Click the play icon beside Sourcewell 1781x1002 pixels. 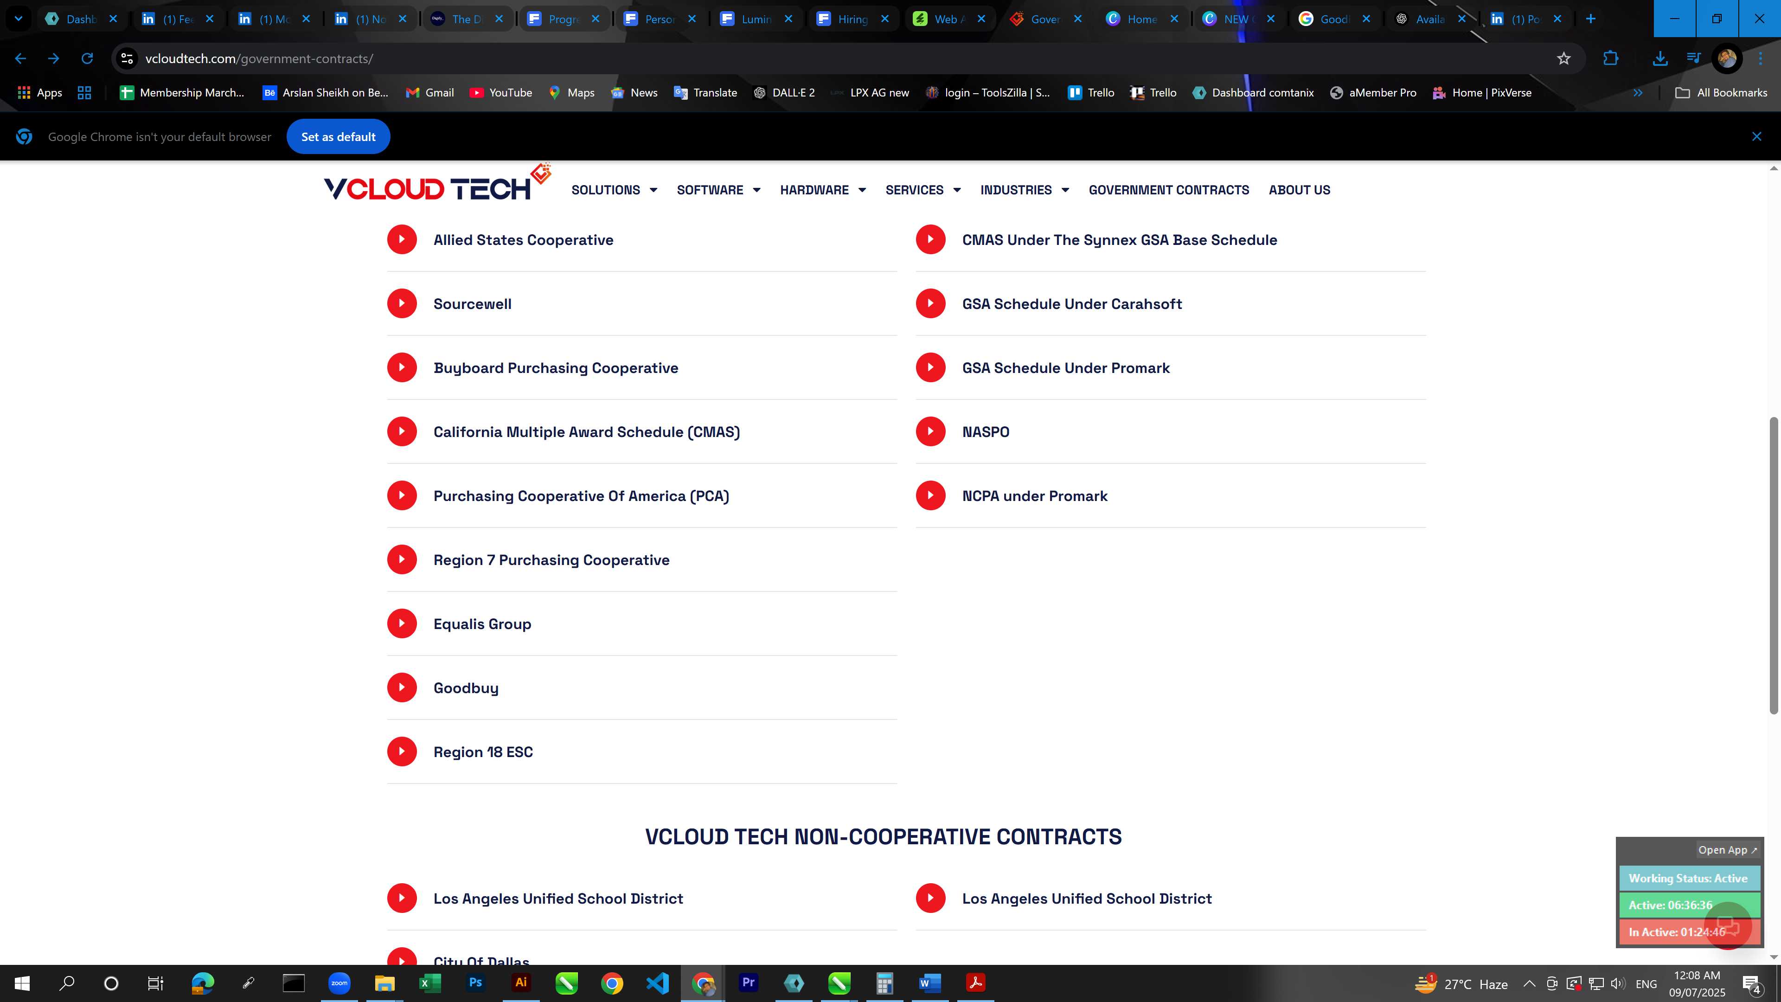click(402, 303)
